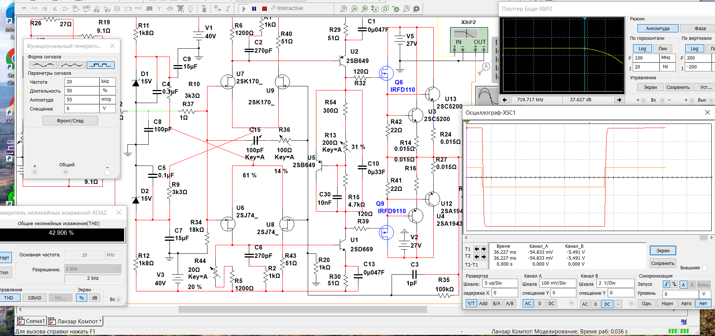Open the RF antenna component group

(x=159, y=9)
